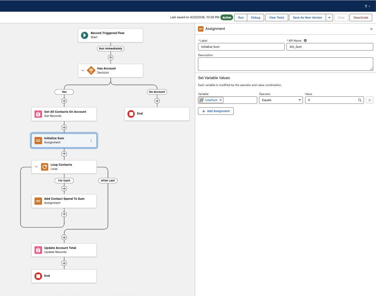Click the Add Contact Spend To Sum icon
Screen dimensions: 376x296
click(38, 201)
